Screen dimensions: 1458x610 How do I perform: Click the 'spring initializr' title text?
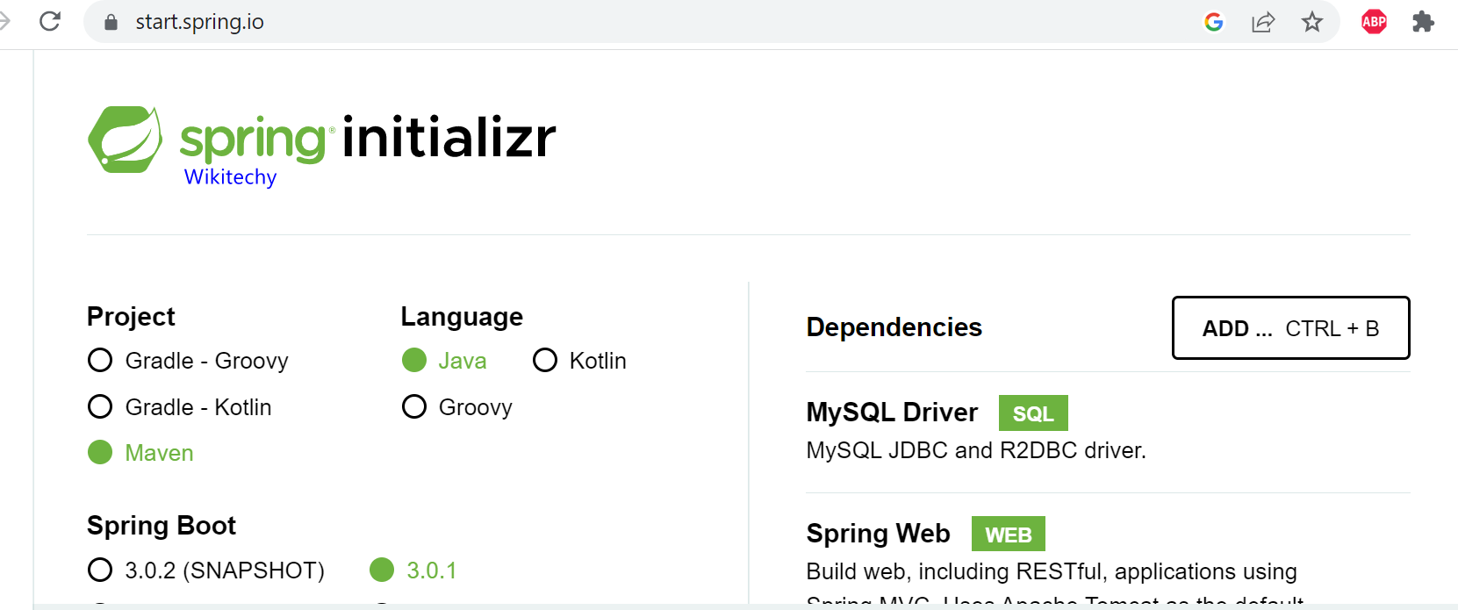click(369, 138)
